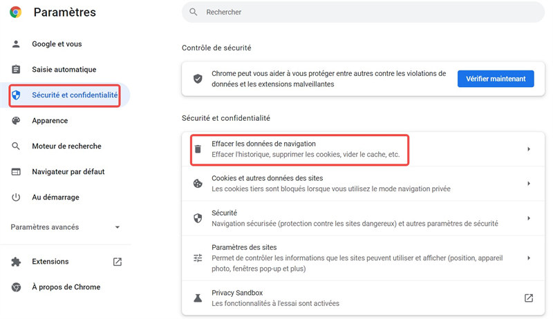Expand Paramètres avancés section
This screenshot has width=553, height=319.
(66, 227)
